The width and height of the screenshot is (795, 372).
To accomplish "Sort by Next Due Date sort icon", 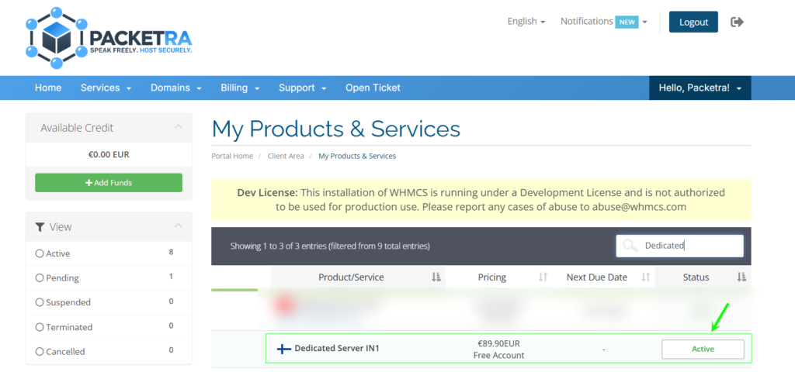I will coord(645,277).
